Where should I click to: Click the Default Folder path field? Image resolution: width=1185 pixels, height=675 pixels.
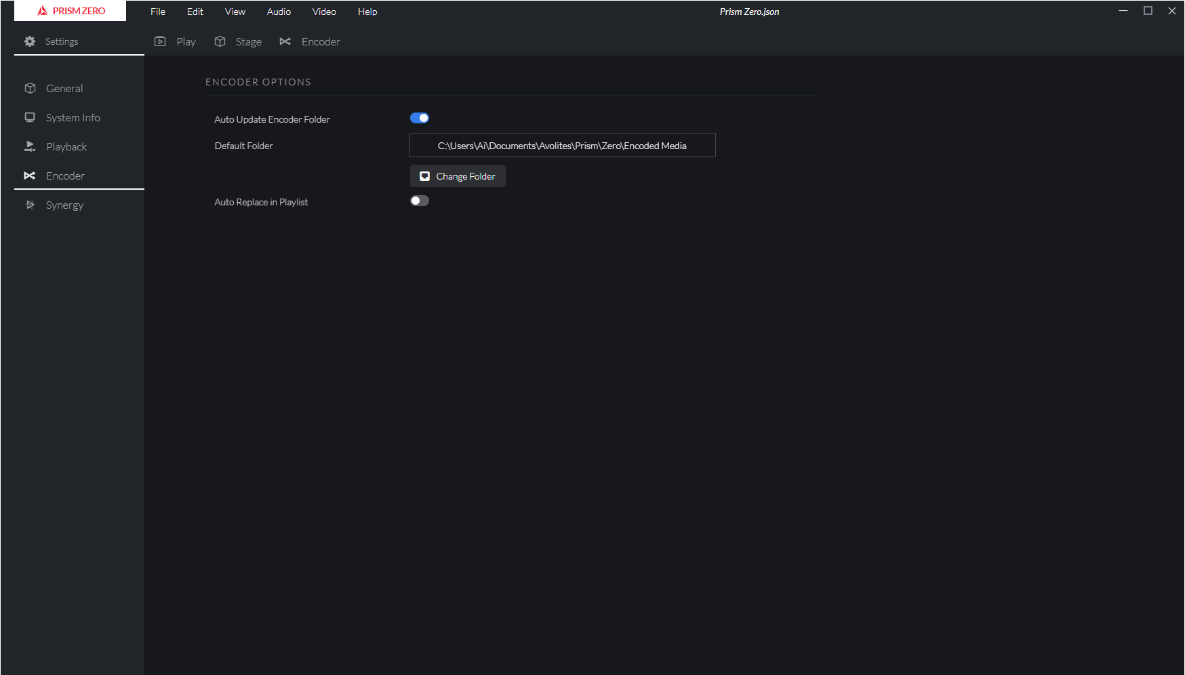[x=562, y=145]
